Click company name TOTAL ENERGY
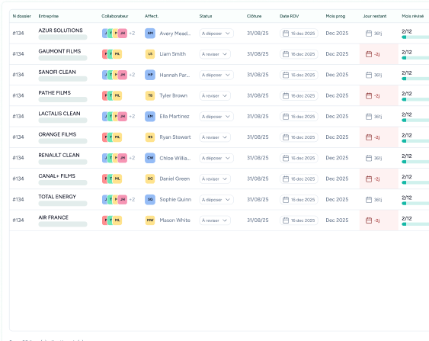Viewport: 429px width, 341px height. 57,197
